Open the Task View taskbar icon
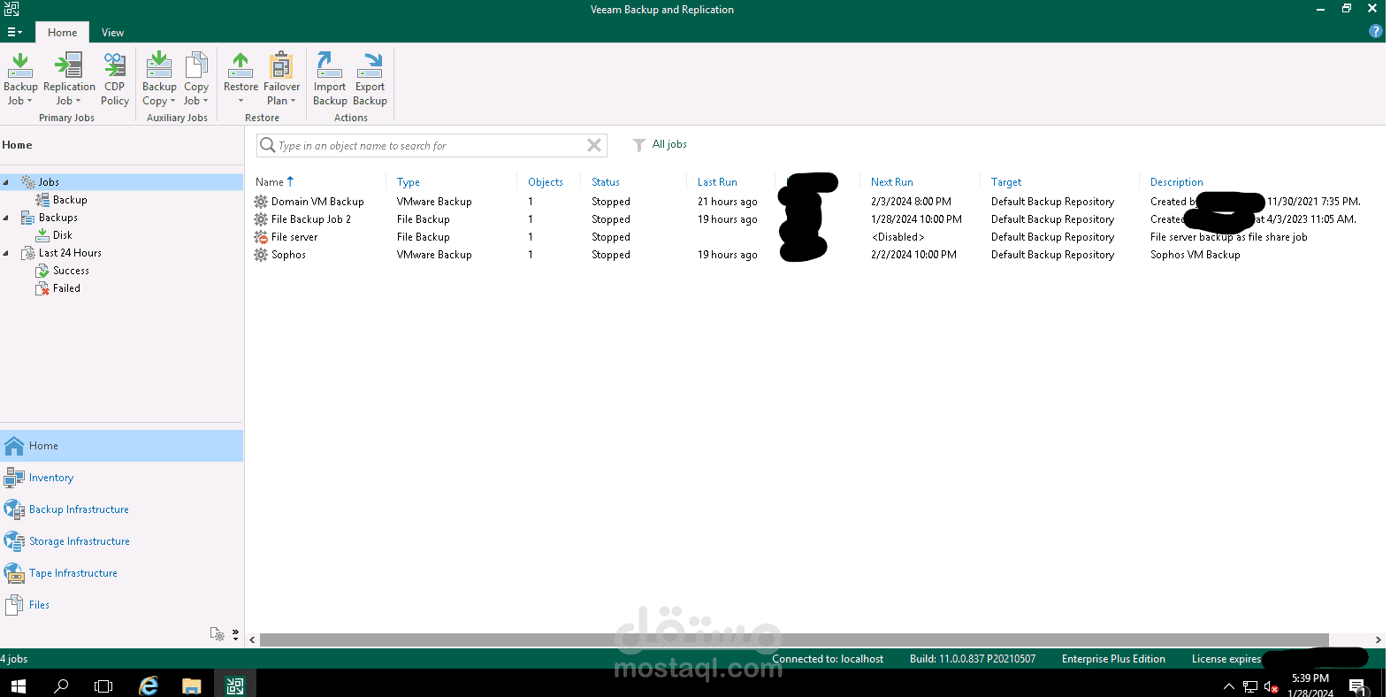Screen dimensions: 1398x697 pos(103,686)
